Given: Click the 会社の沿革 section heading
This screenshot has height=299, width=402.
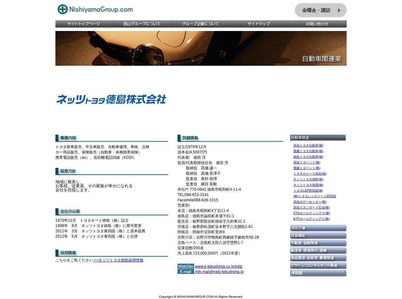Looking at the screenshot, I should 112,212.
